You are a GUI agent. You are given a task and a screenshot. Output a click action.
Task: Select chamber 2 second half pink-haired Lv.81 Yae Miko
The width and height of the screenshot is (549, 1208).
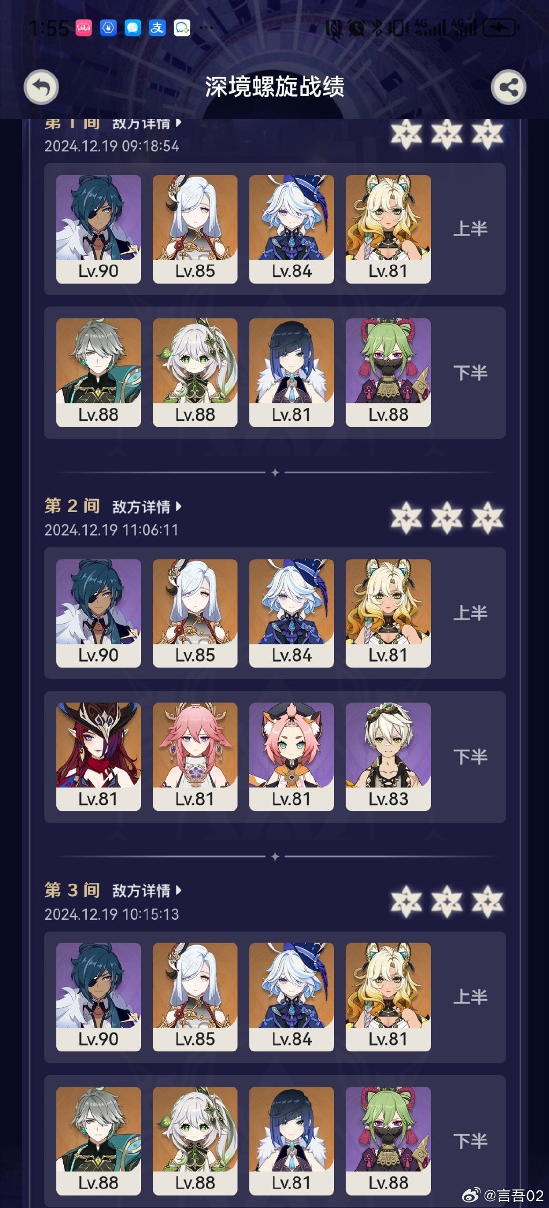tap(195, 757)
